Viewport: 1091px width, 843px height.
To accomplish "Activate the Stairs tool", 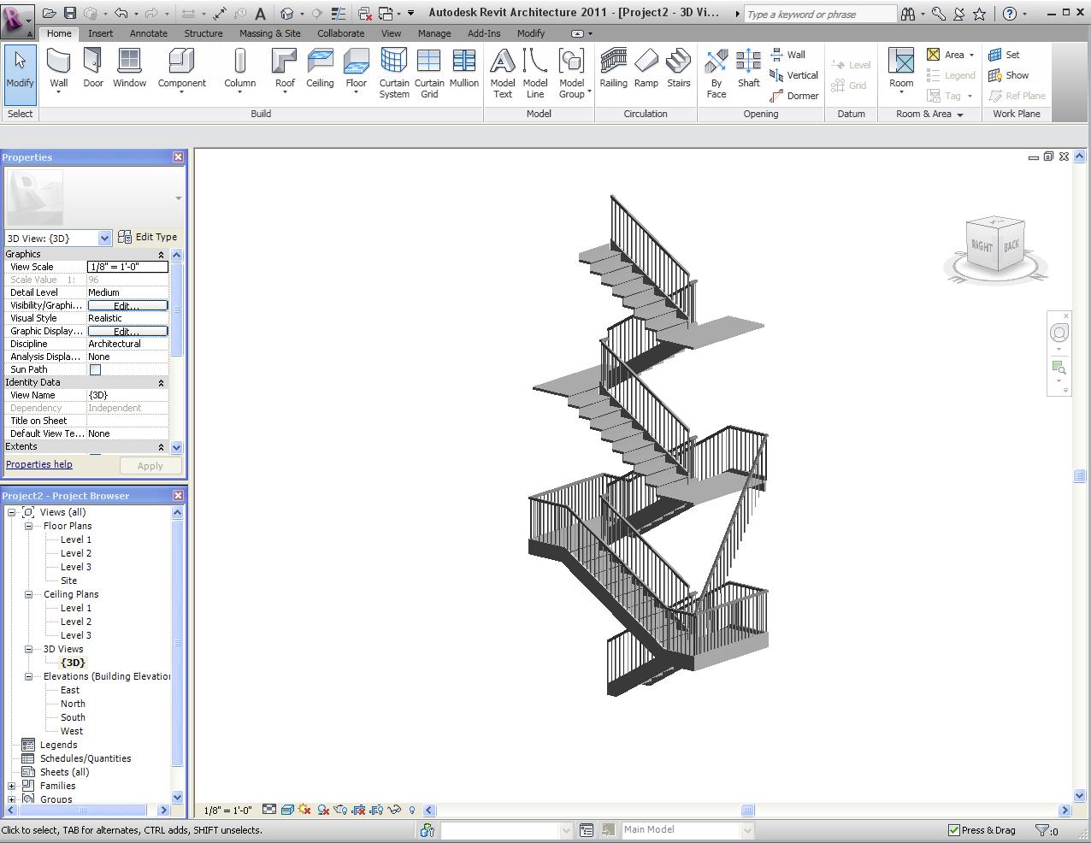I will click(x=679, y=68).
